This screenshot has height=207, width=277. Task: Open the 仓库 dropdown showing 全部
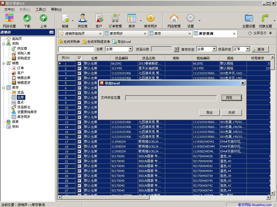(131, 49)
